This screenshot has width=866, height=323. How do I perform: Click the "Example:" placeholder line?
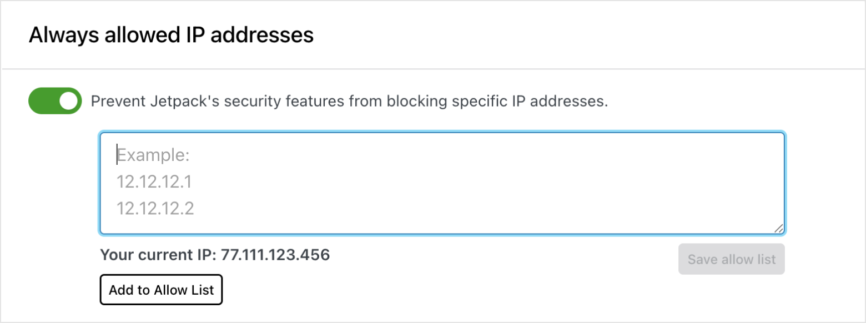(154, 155)
